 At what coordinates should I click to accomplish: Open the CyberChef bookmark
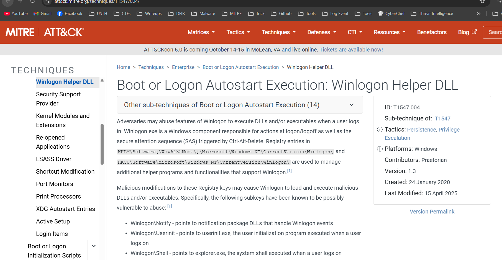(x=391, y=14)
